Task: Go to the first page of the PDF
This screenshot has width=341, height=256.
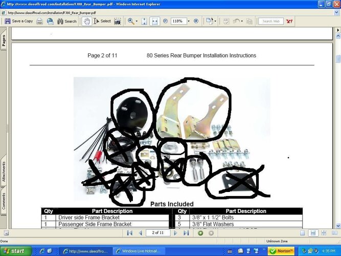Action: [x=130, y=233]
